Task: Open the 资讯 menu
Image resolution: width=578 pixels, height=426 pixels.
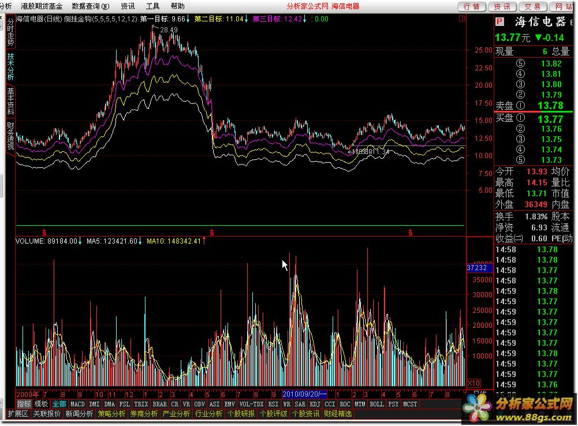Action: (x=128, y=6)
